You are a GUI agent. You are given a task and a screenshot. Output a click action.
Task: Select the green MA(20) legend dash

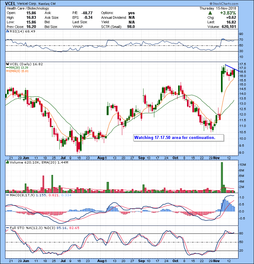[7, 68]
